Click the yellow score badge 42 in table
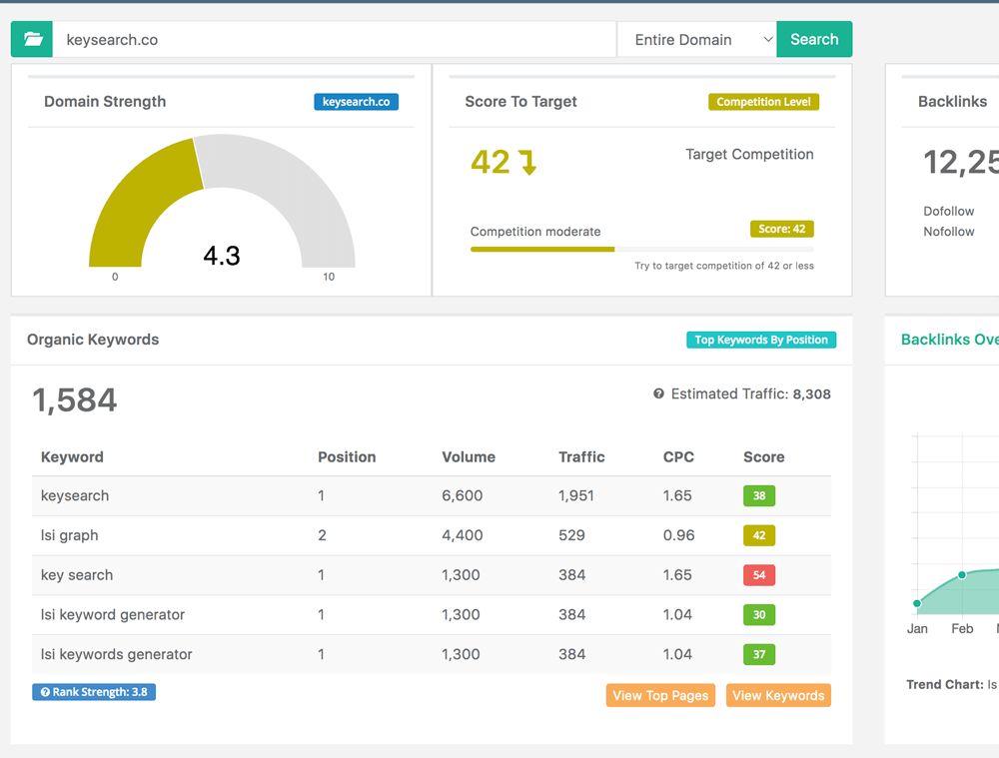The image size is (999, 758). [x=759, y=535]
